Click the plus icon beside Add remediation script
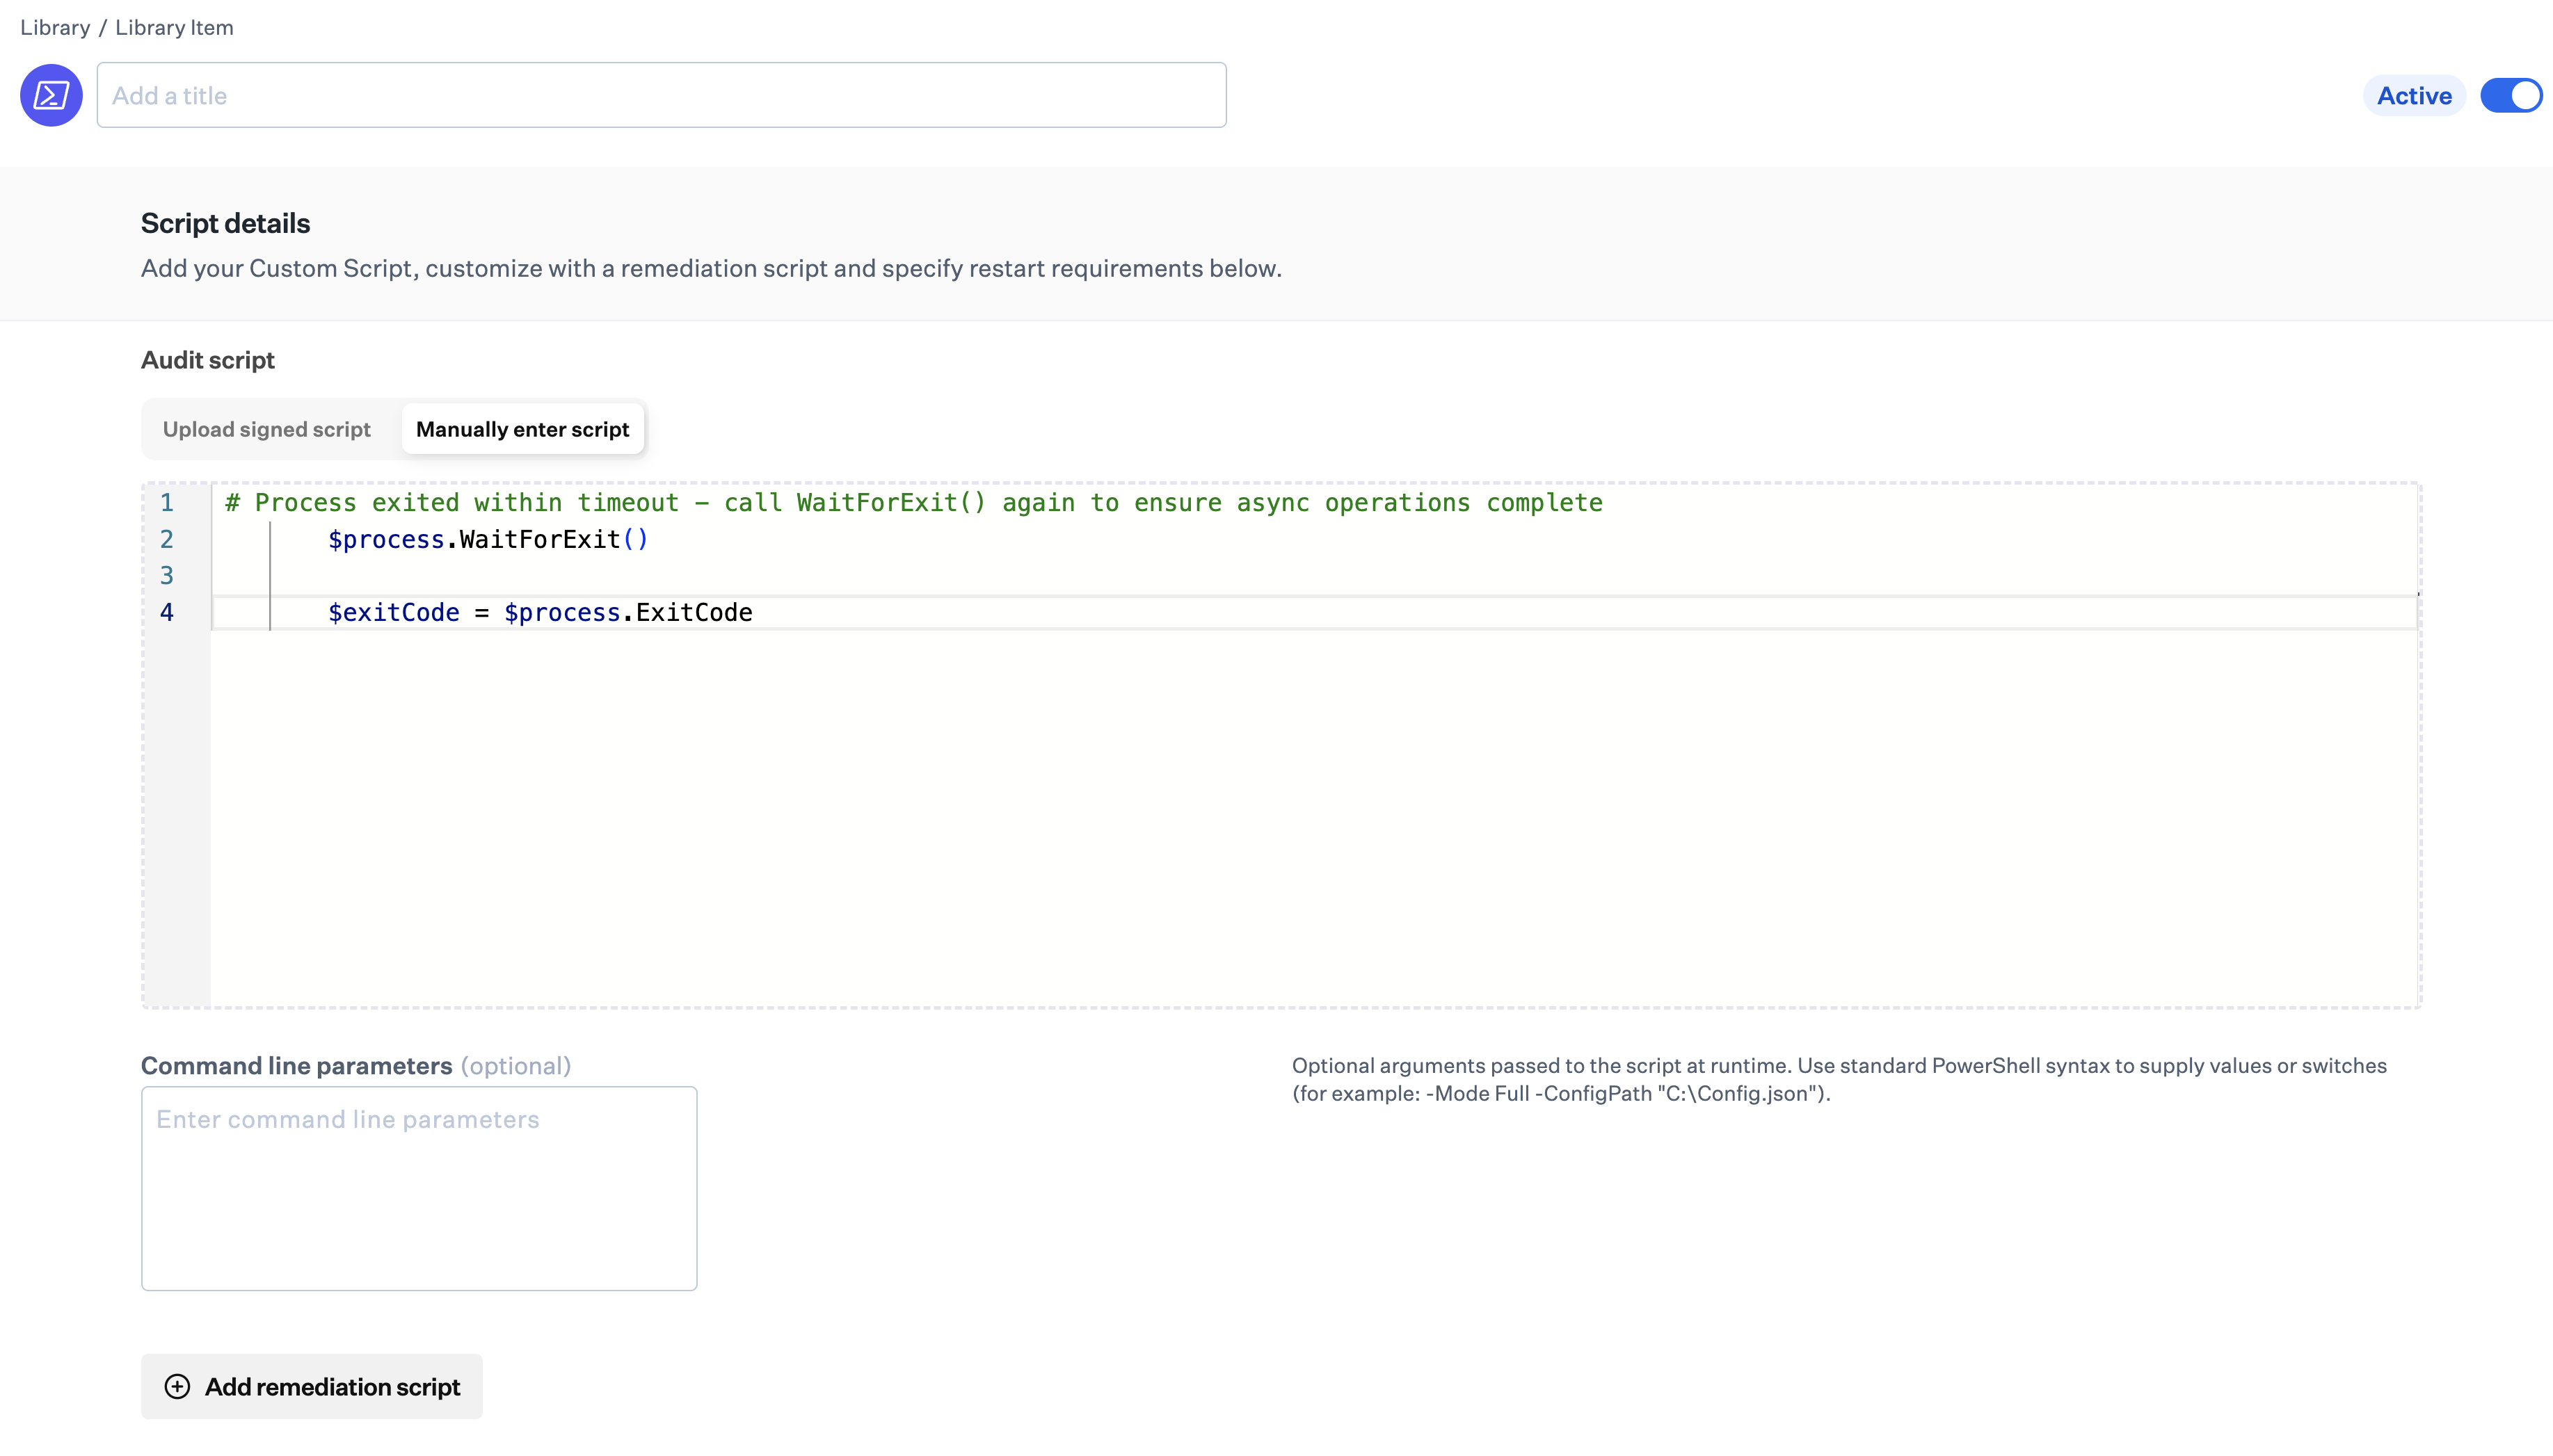 coord(178,1386)
